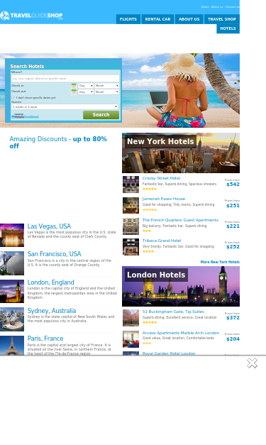Open 51 Buckingham Gate, Taj Suites link
The image size is (266, 445).
pyautogui.click(x=173, y=312)
